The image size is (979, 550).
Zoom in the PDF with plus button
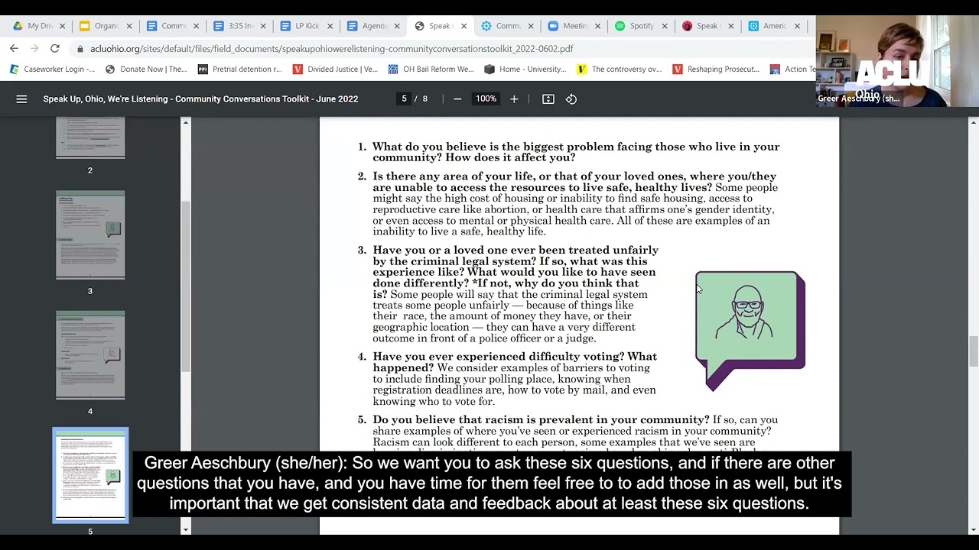pyautogui.click(x=514, y=99)
